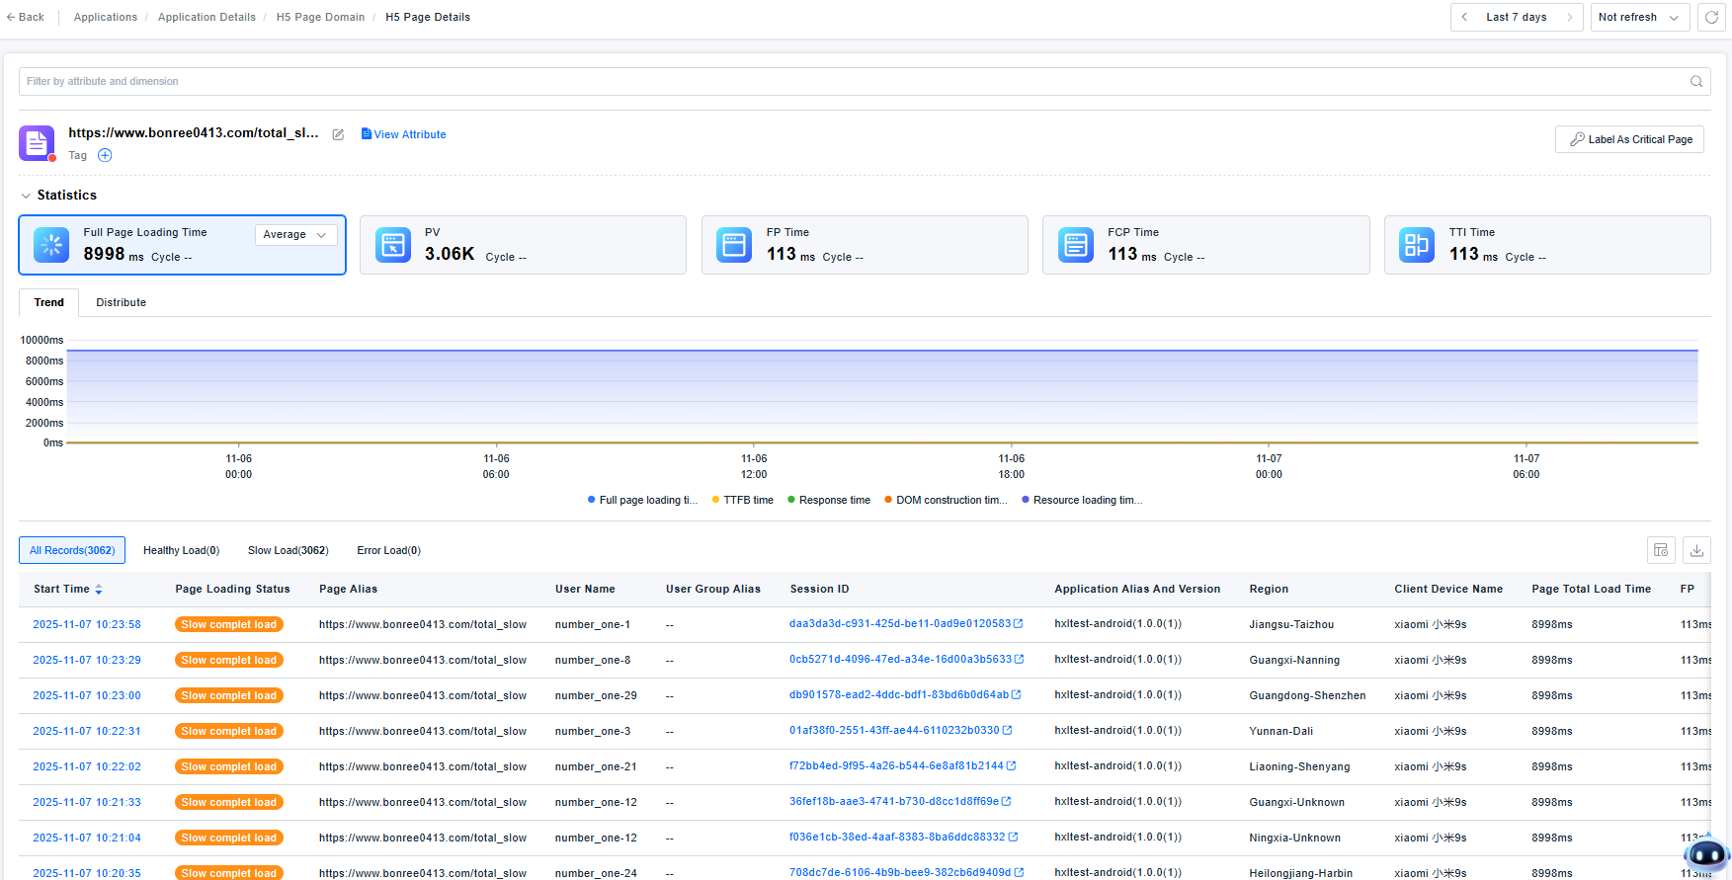
Task: Toggle TTFB time legend series
Action: 743,501
